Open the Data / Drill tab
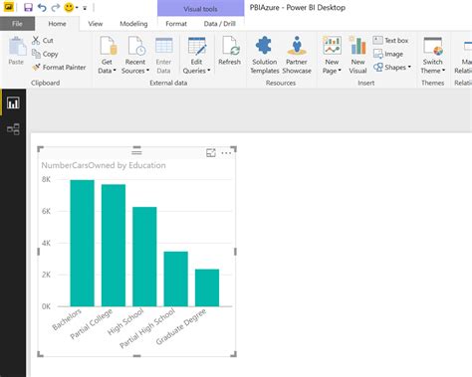Viewport: 472px width, 377px height. (x=220, y=24)
